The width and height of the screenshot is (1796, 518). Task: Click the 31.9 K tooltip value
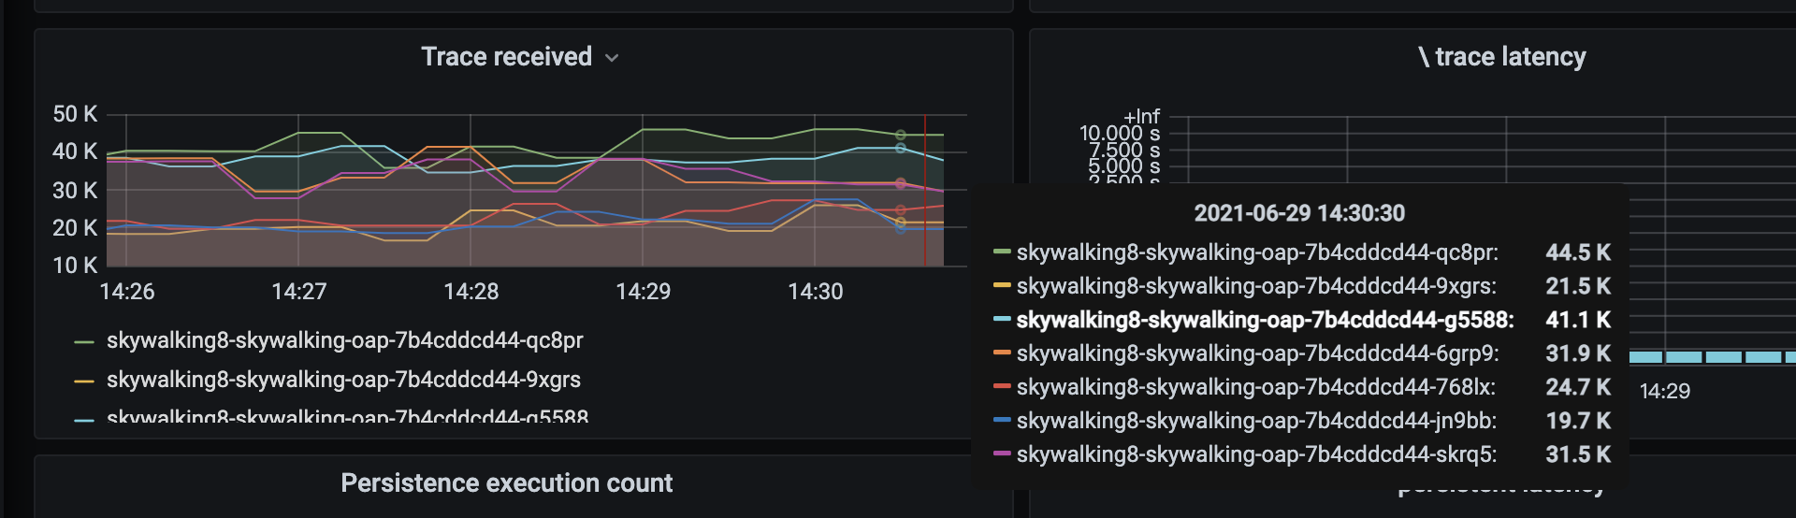pyautogui.click(x=1578, y=353)
